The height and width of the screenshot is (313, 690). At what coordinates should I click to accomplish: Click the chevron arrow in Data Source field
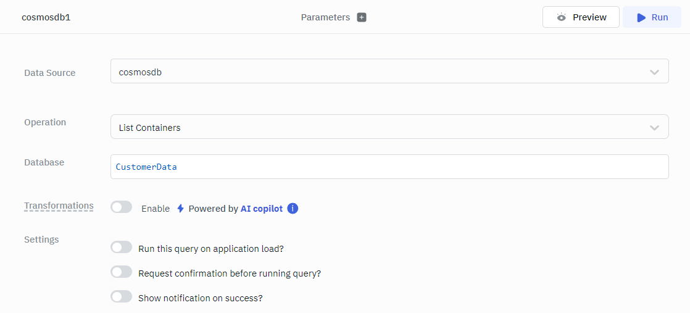coord(654,72)
